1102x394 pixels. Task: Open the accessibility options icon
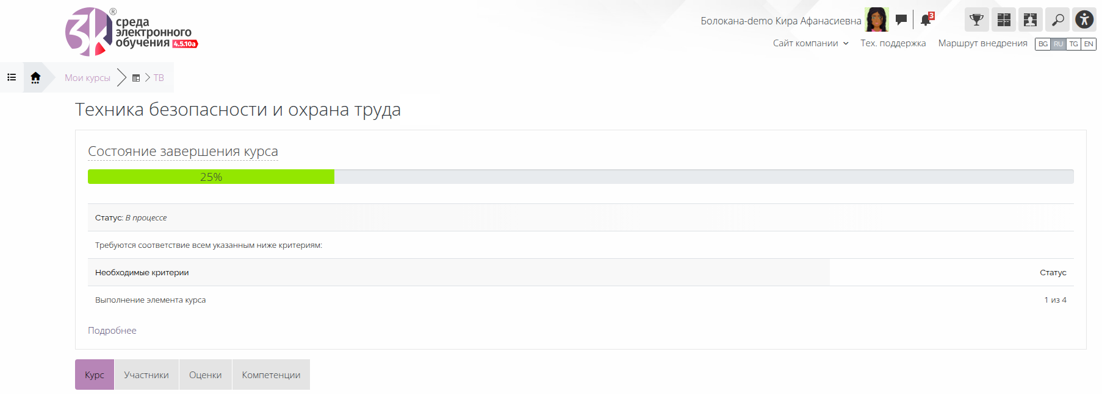click(x=1084, y=19)
